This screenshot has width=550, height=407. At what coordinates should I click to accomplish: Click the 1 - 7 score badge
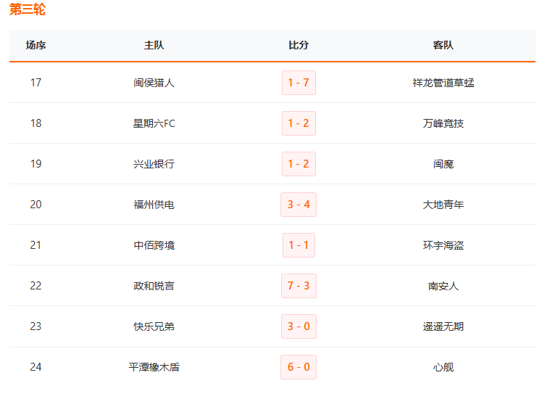[x=299, y=83]
